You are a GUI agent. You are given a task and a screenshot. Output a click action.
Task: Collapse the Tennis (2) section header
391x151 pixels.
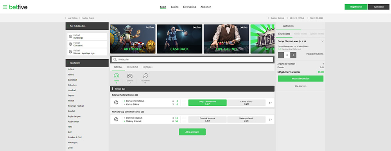[192, 89]
